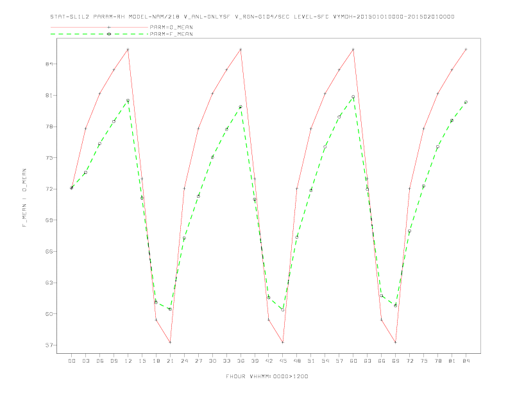Click x-axis tick label 57
This screenshot has height=393, width=508.
(x=339, y=361)
